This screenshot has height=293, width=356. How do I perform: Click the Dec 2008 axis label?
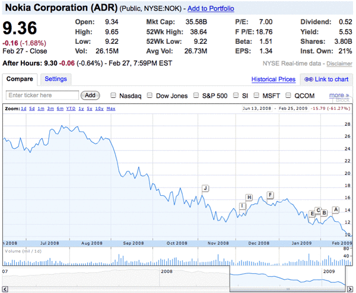[x=259, y=243]
